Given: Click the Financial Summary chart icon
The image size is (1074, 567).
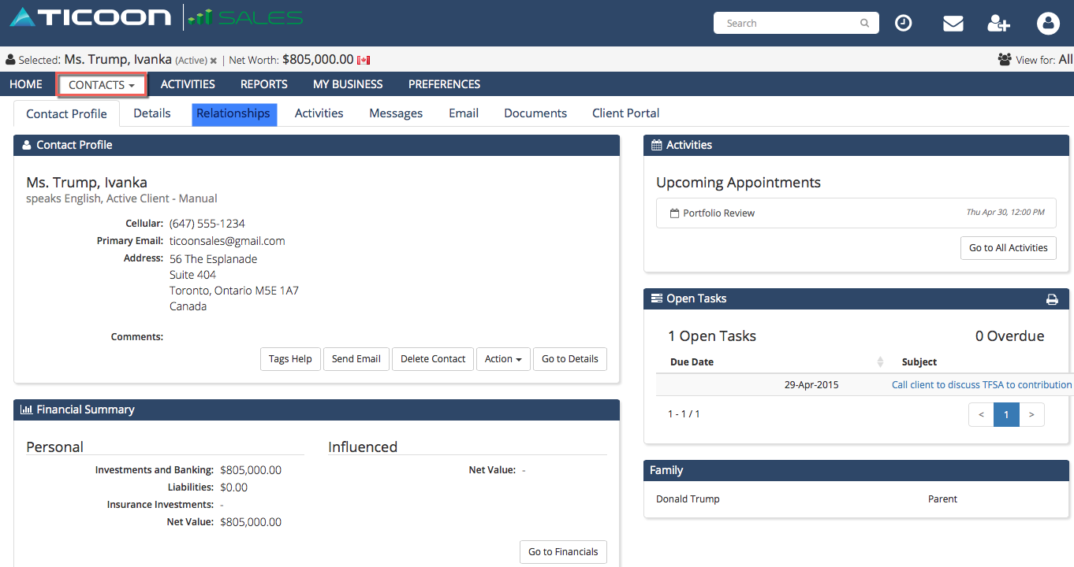Looking at the screenshot, I should [26, 409].
